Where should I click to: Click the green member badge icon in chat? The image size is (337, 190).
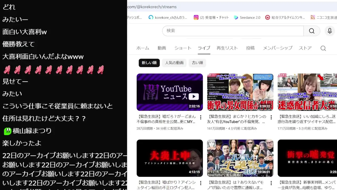click(7, 131)
